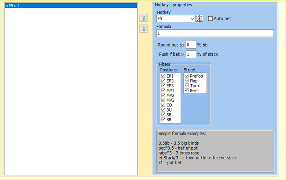Disable the BB position filter
The width and height of the screenshot is (286, 180).
[163, 119]
